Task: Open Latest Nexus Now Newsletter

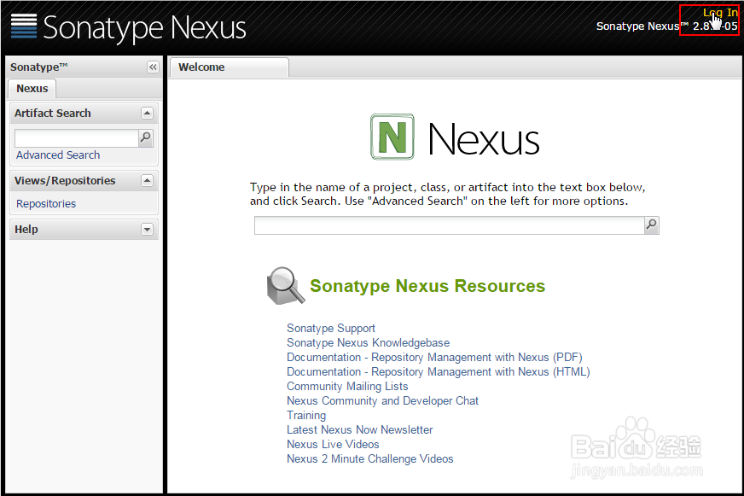Action: [x=360, y=430]
